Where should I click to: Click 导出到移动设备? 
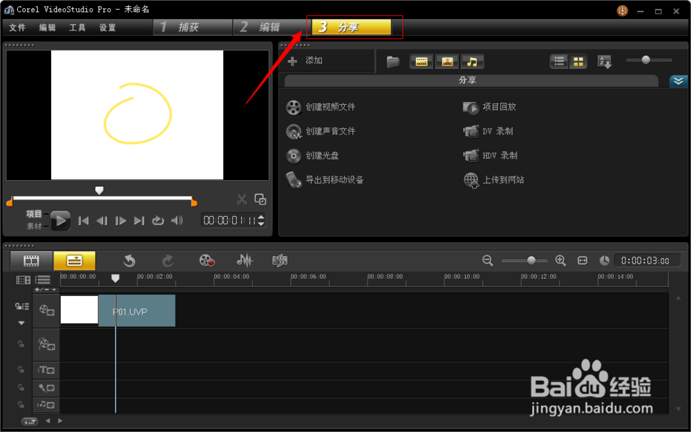(325, 179)
